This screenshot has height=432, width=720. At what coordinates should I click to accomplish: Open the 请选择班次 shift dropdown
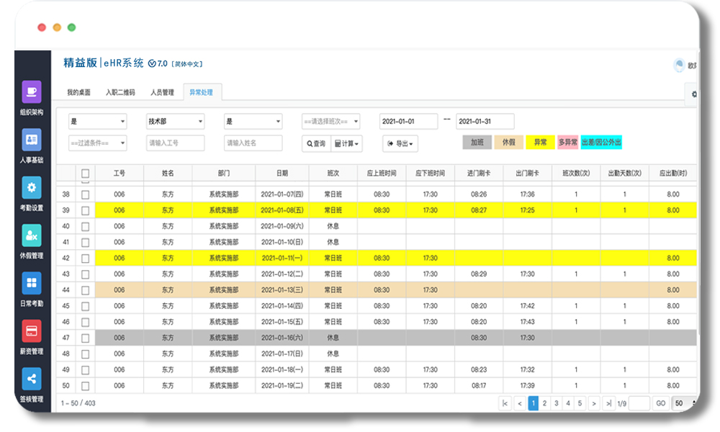[x=330, y=122]
